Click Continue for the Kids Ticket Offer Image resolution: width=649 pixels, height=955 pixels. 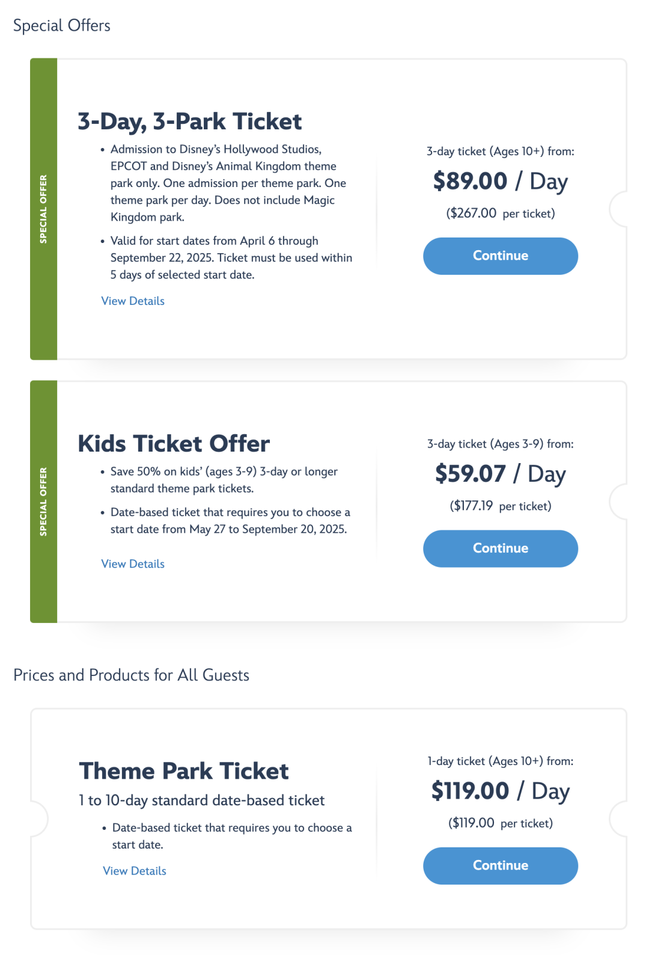(x=500, y=548)
